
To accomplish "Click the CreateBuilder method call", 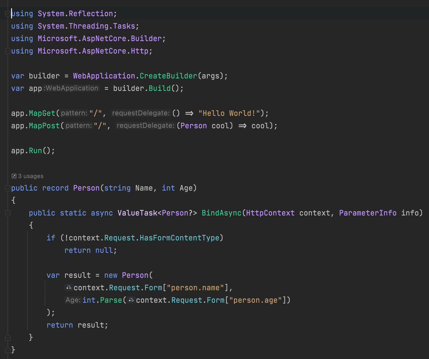I will [x=168, y=76].
